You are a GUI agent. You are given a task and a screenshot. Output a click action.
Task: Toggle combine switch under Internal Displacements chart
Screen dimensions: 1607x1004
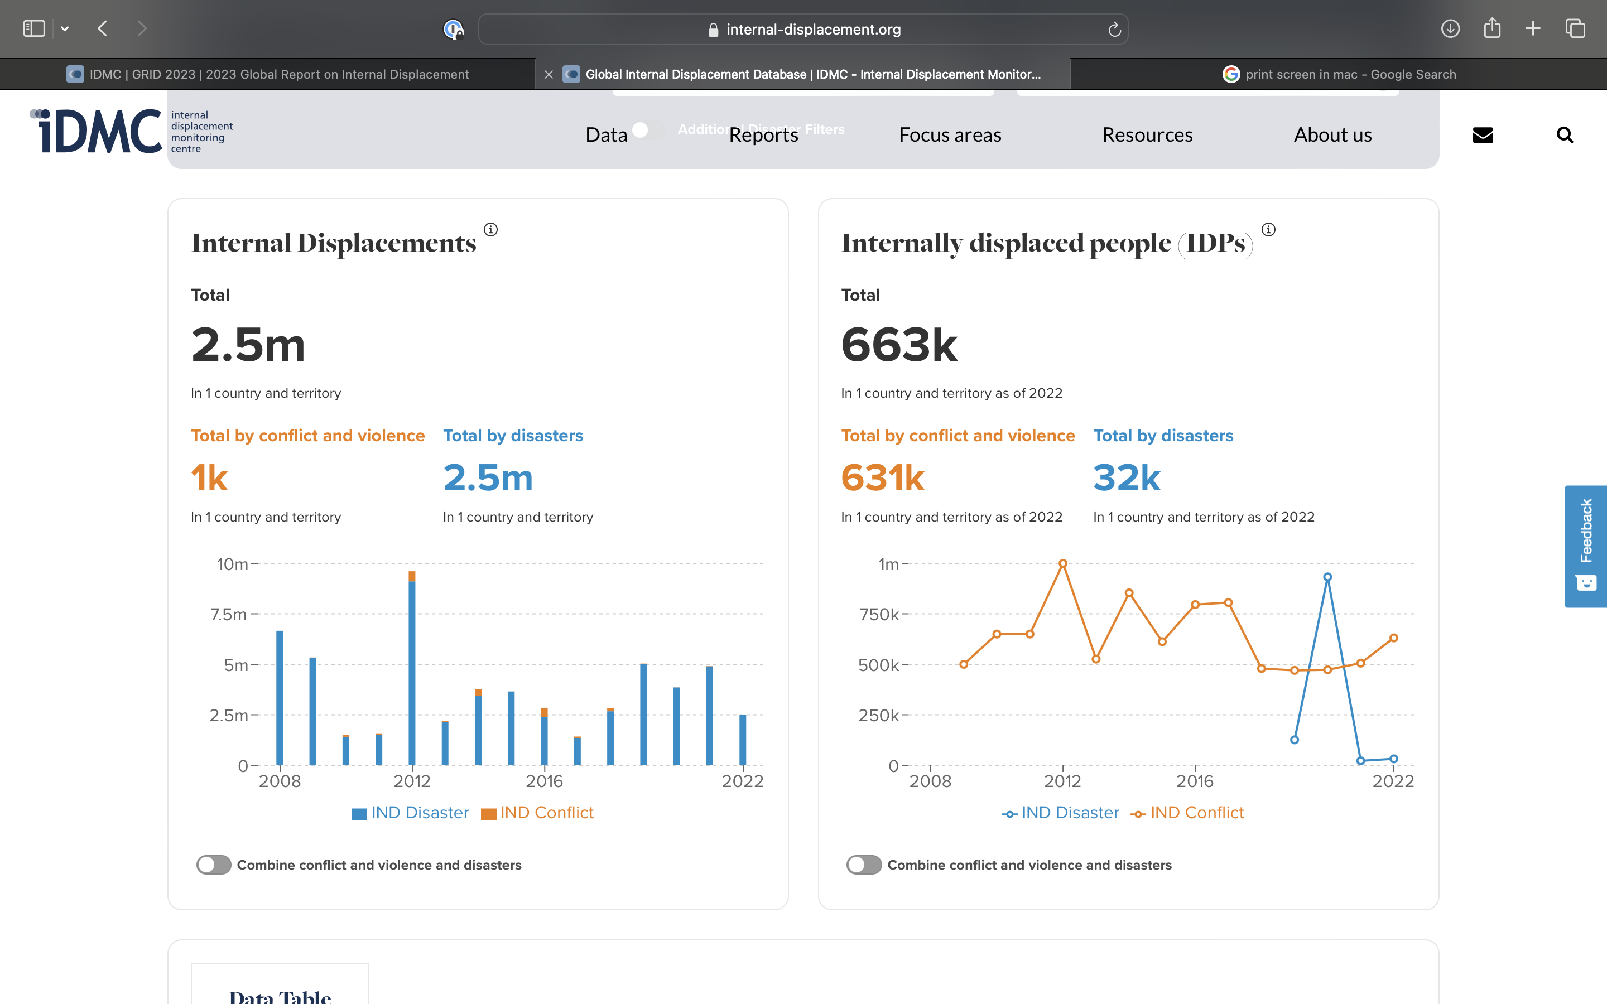(x=214, y=865)
